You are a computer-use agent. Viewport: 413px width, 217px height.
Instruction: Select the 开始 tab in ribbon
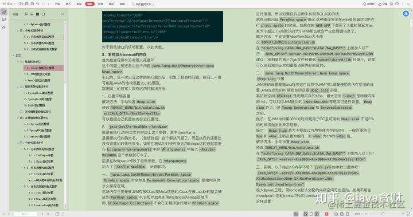pos(58,4)
